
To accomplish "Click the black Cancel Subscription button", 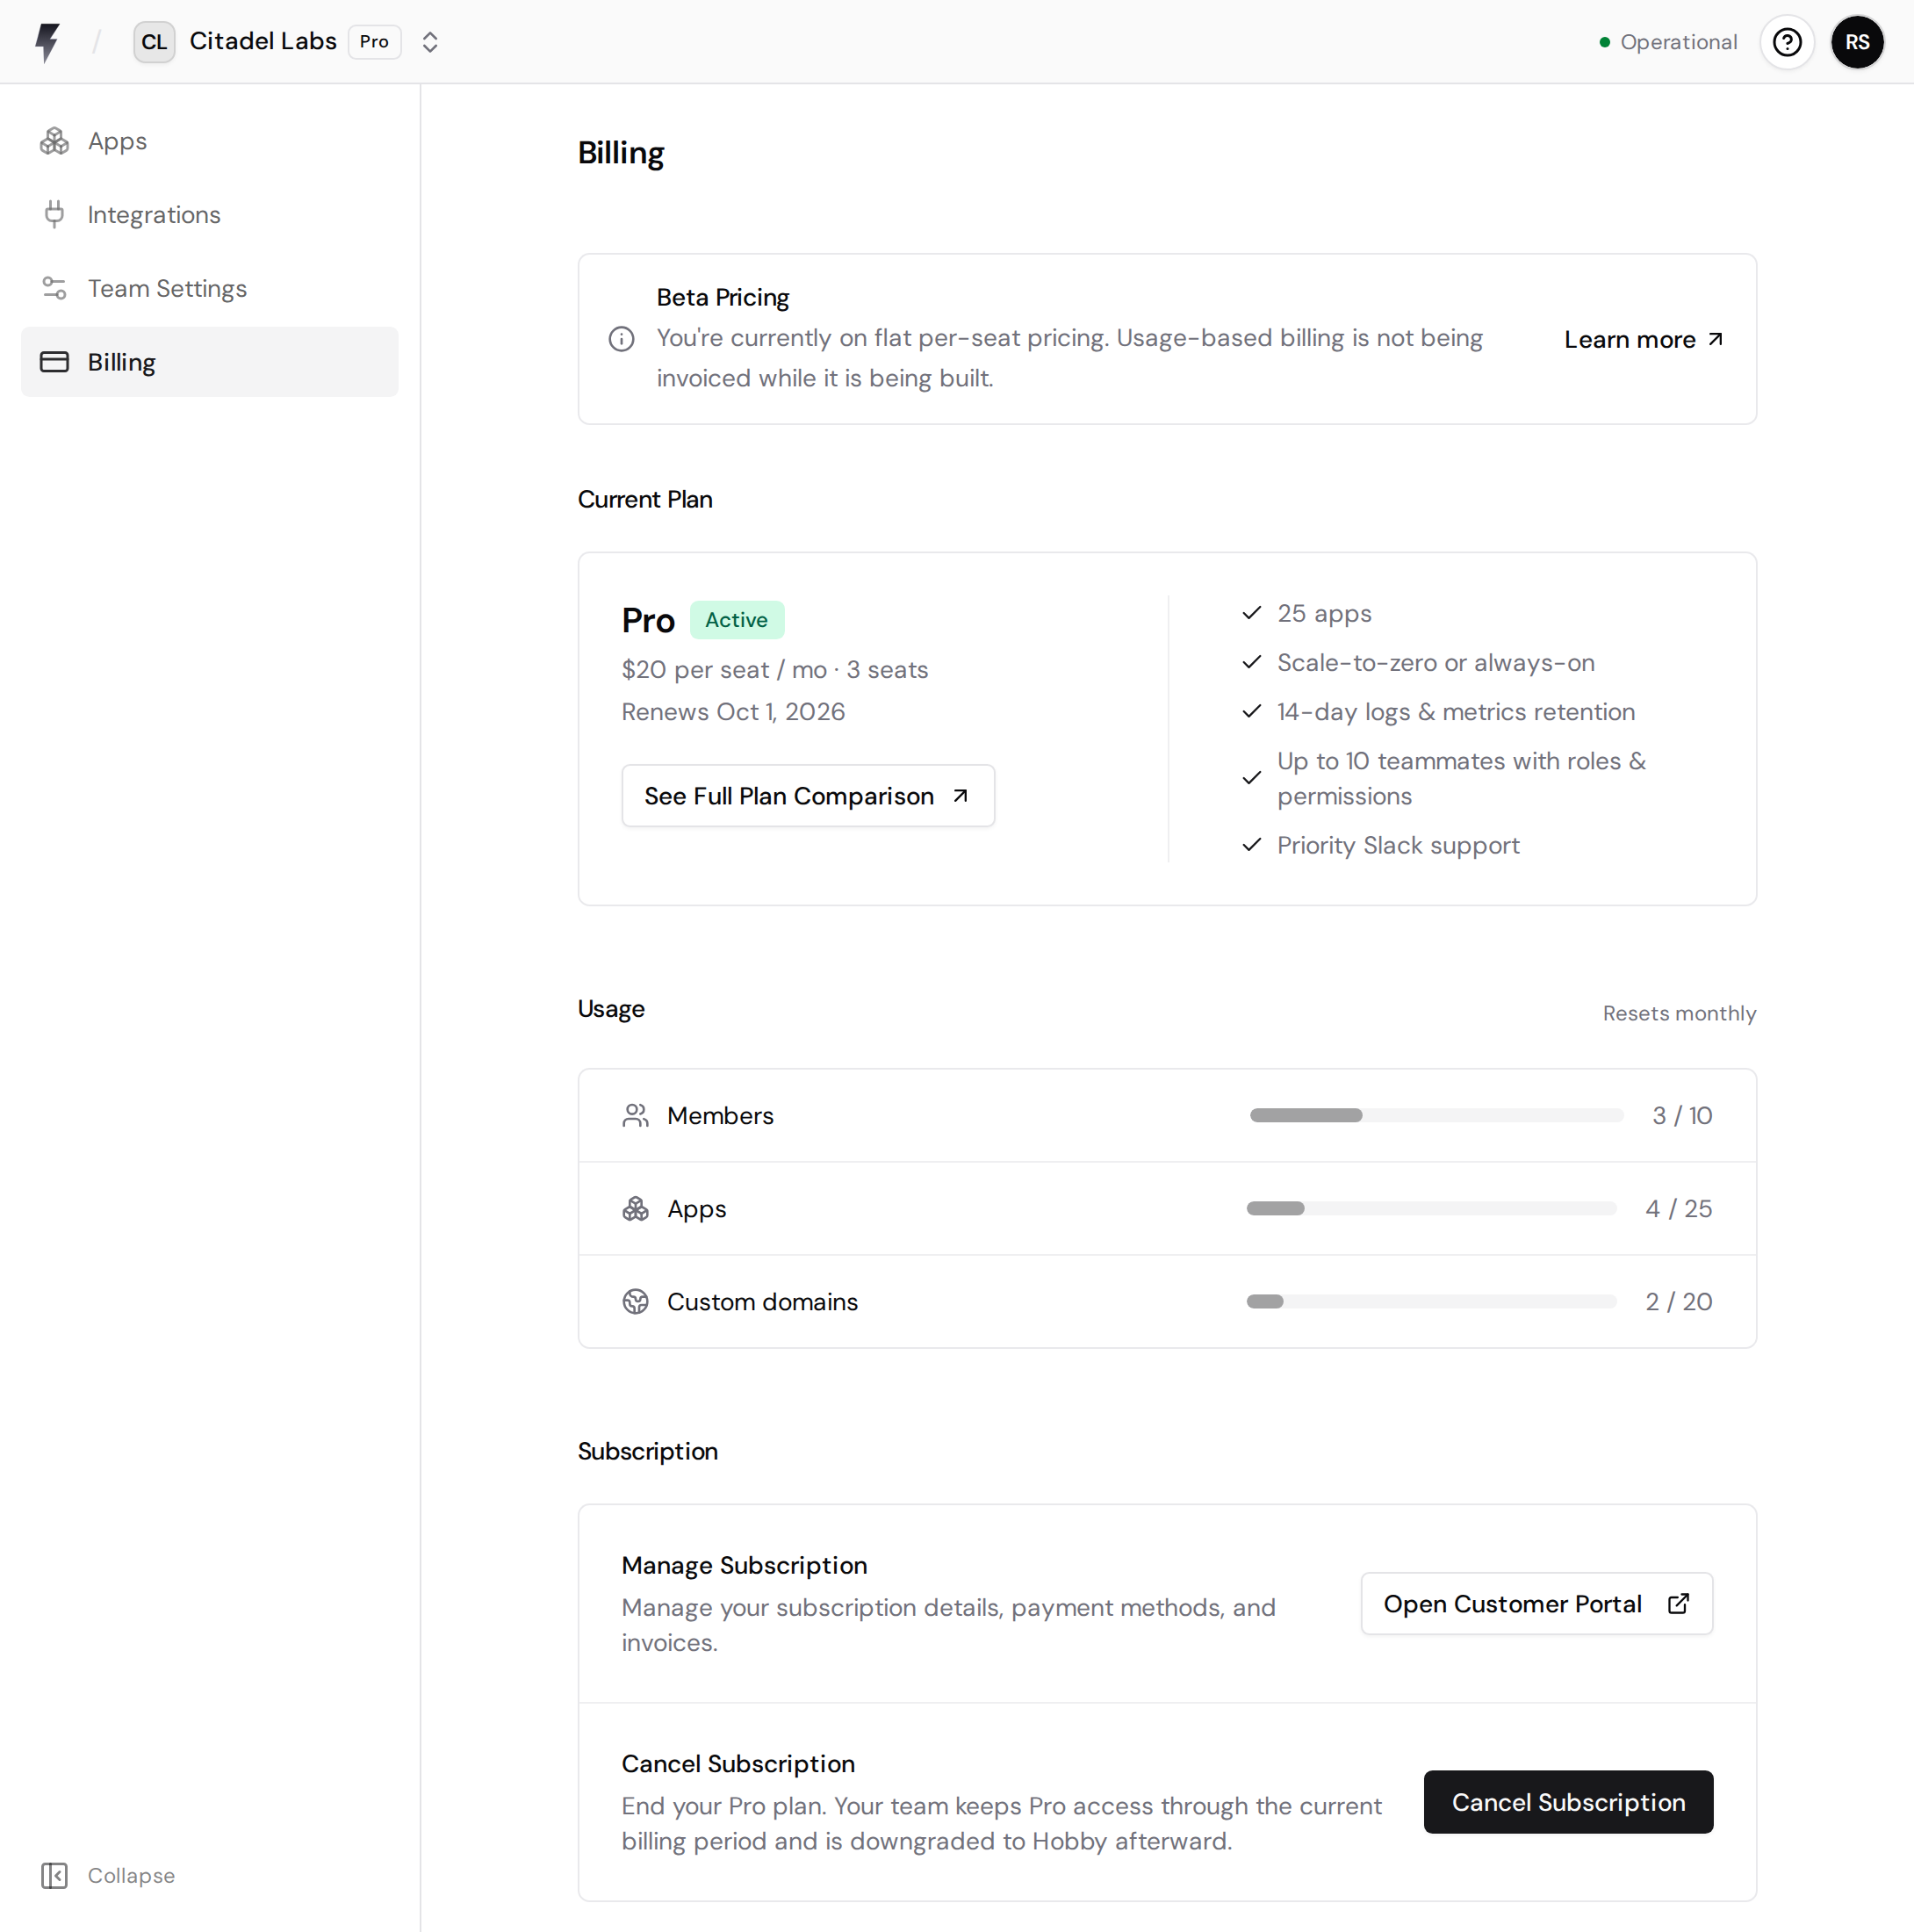I will click(x=1568, y=1802).
